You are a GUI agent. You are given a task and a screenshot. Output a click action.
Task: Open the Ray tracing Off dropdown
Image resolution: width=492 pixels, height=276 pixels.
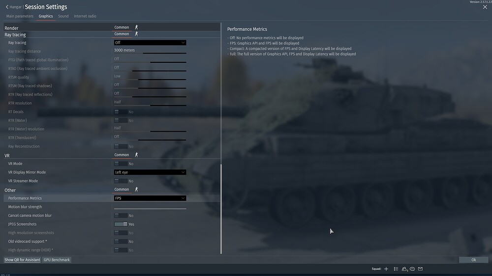click(x=150, y=43)
